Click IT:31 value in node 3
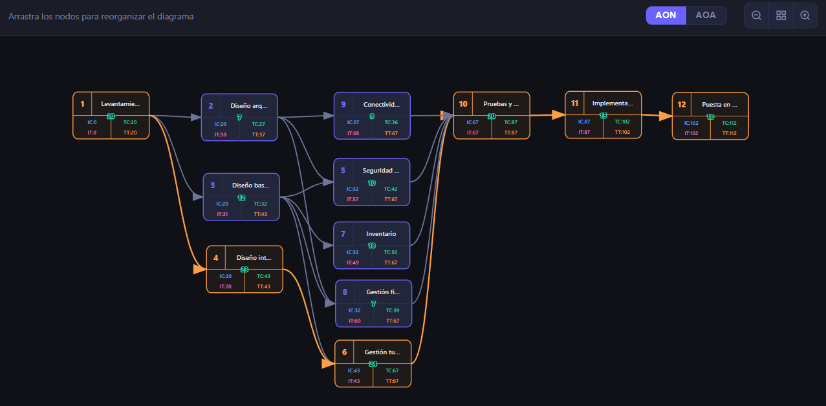The width and height of the screenshot is (826, 406). 222,214
